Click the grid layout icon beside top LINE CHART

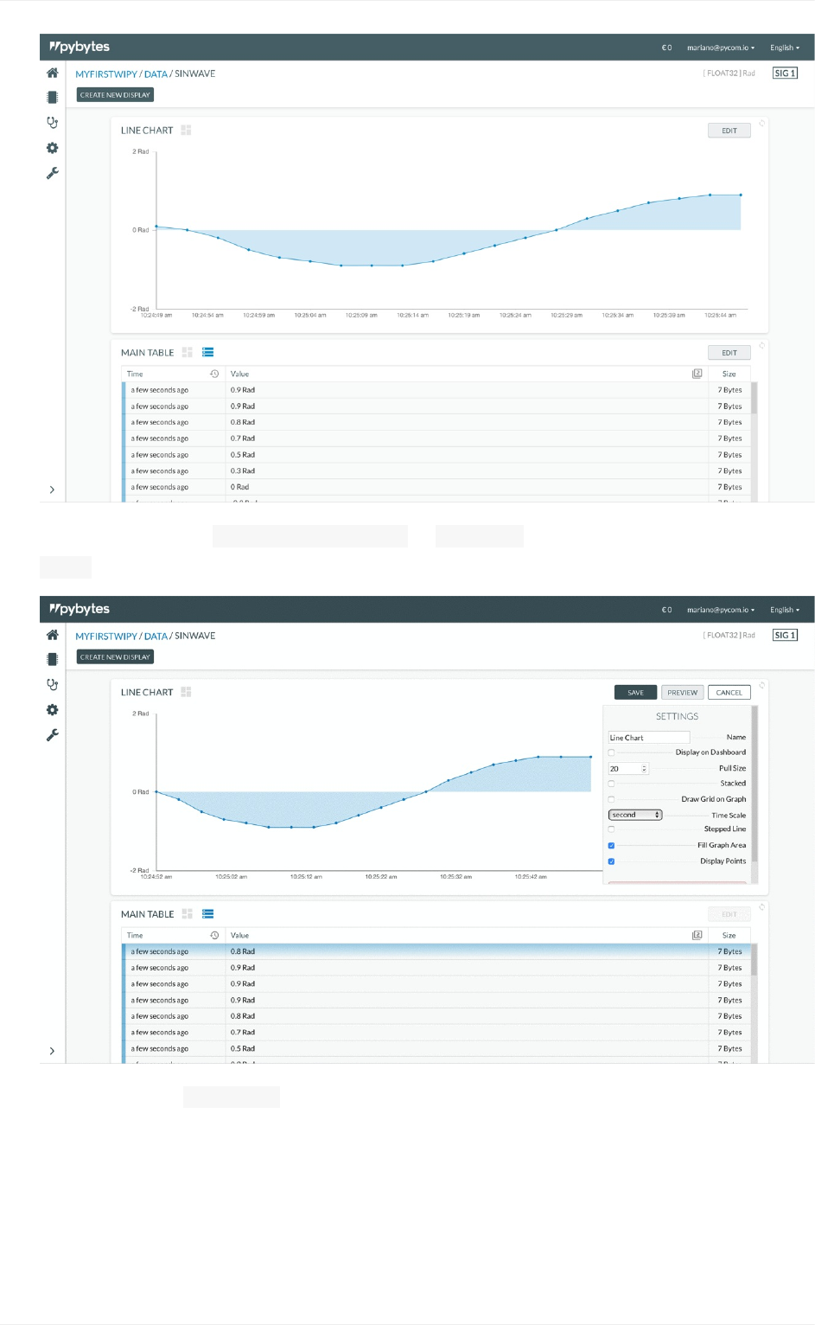coord(186,130)
